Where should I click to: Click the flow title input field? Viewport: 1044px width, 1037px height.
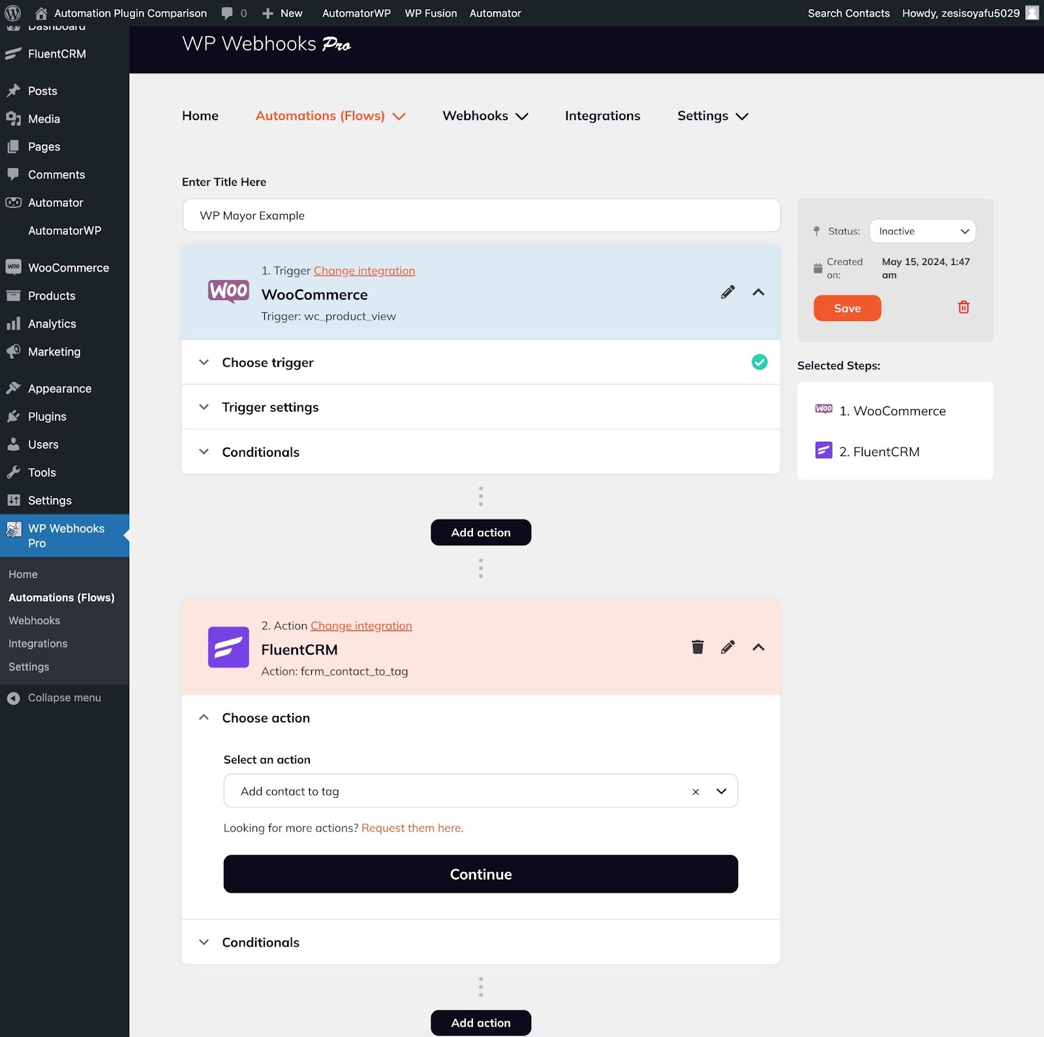pos(482,215)
